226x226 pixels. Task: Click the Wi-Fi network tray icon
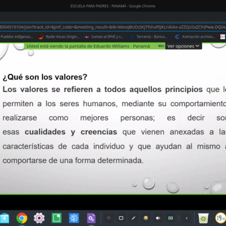108,218
